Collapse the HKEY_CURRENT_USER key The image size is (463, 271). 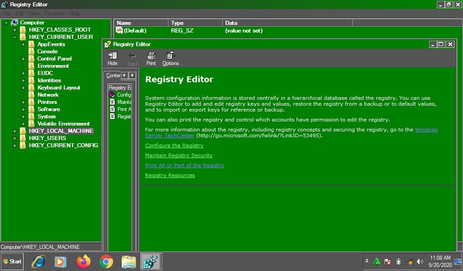pos(15,37)
